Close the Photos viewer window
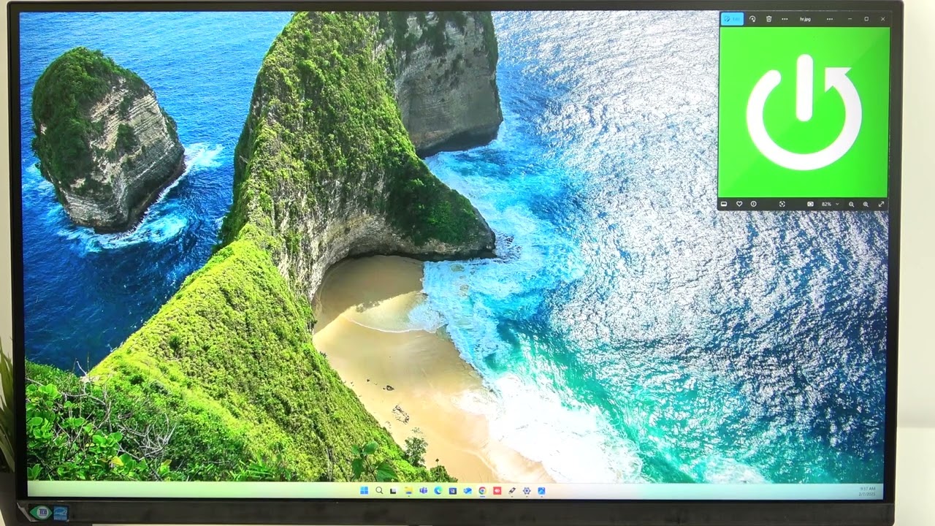 [882, 19]
